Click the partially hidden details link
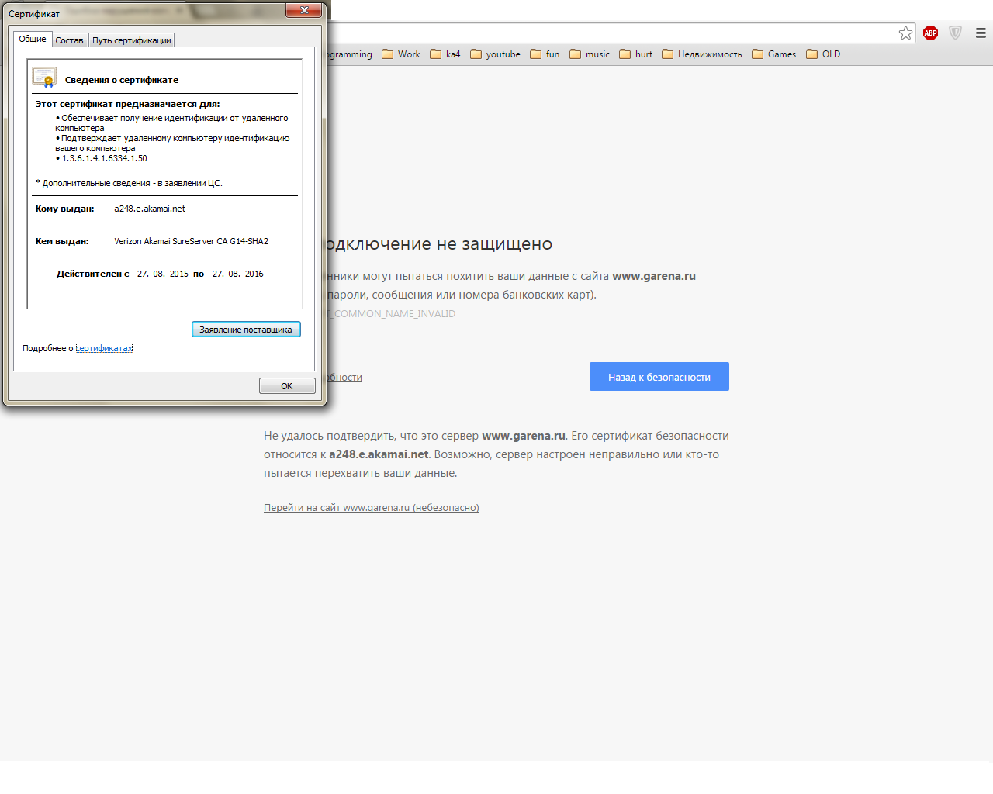Viewport: 993px width, 794px height. tap(345, 378)
